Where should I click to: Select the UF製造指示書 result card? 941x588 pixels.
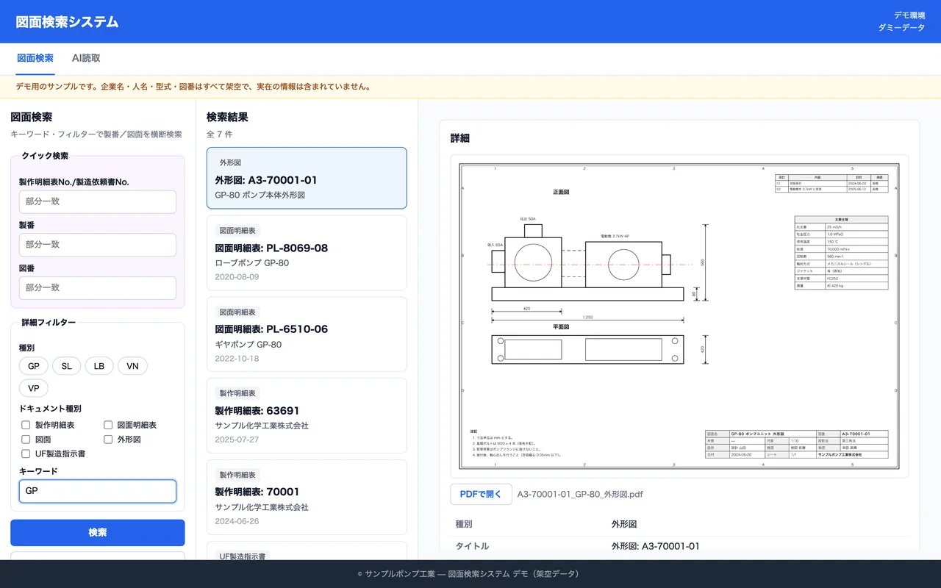click(x=307, y=551)
